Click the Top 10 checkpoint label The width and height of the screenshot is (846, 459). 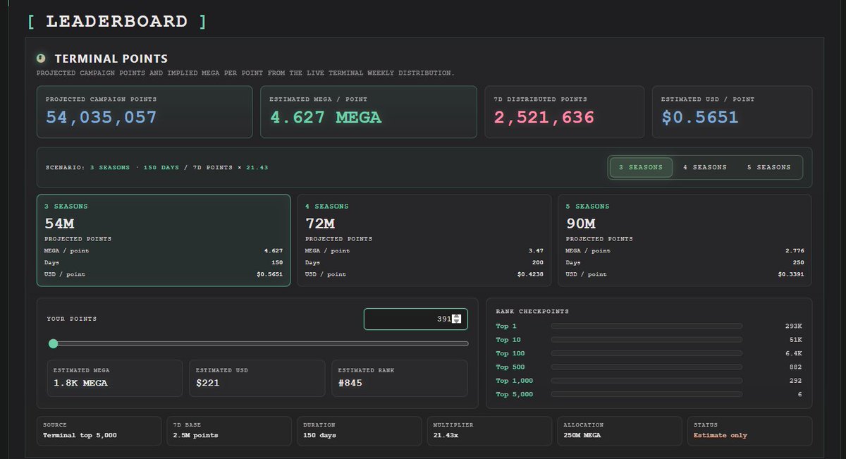[508, 340]
